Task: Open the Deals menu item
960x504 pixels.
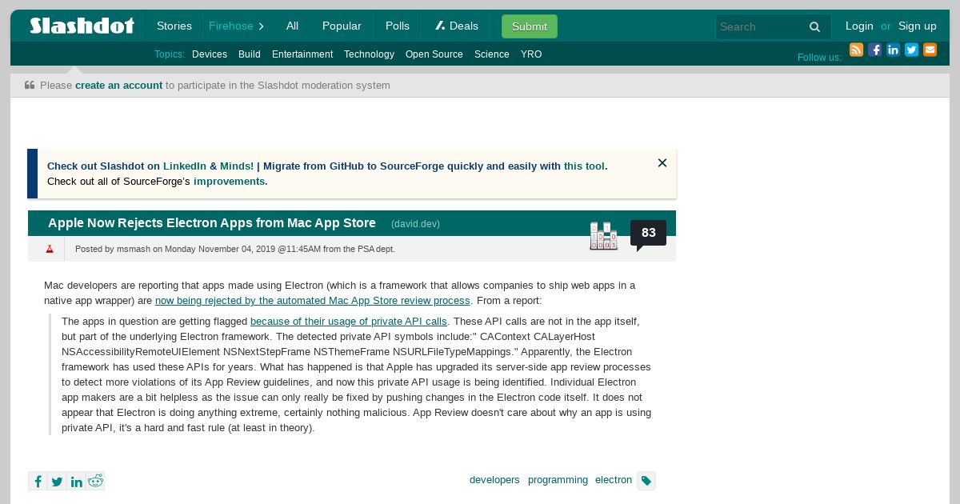Action: [x=457, y=26]
